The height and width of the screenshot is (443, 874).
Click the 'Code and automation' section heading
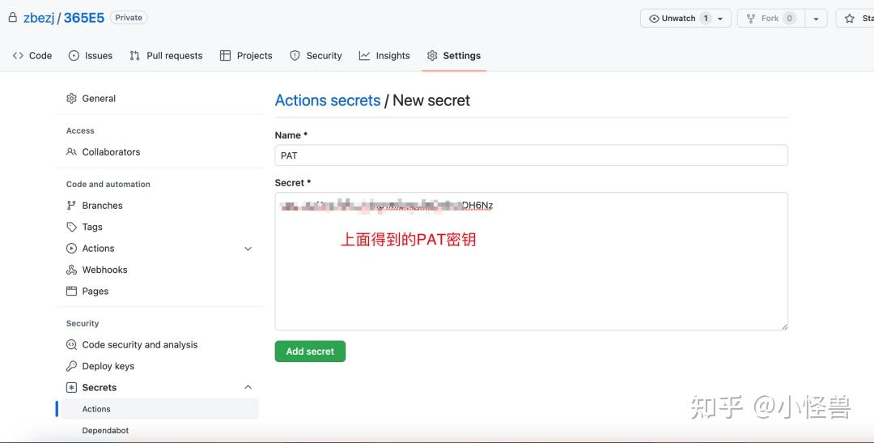108,184
